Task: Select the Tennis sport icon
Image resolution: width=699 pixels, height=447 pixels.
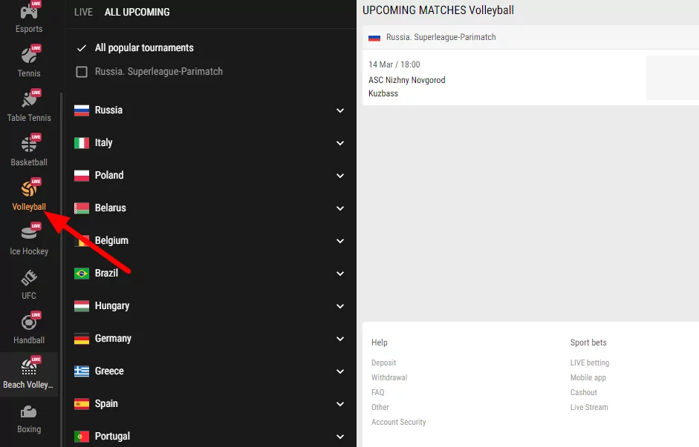Action: [29, 61]
